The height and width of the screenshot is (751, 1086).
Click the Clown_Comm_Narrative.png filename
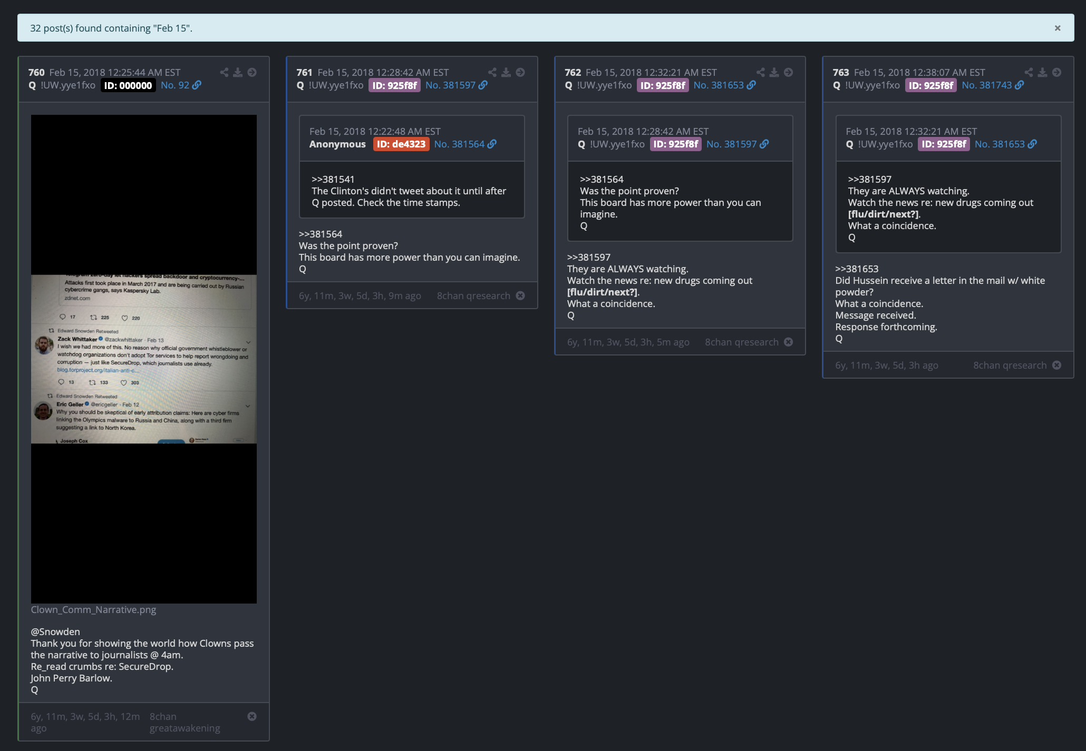(93, 609)
